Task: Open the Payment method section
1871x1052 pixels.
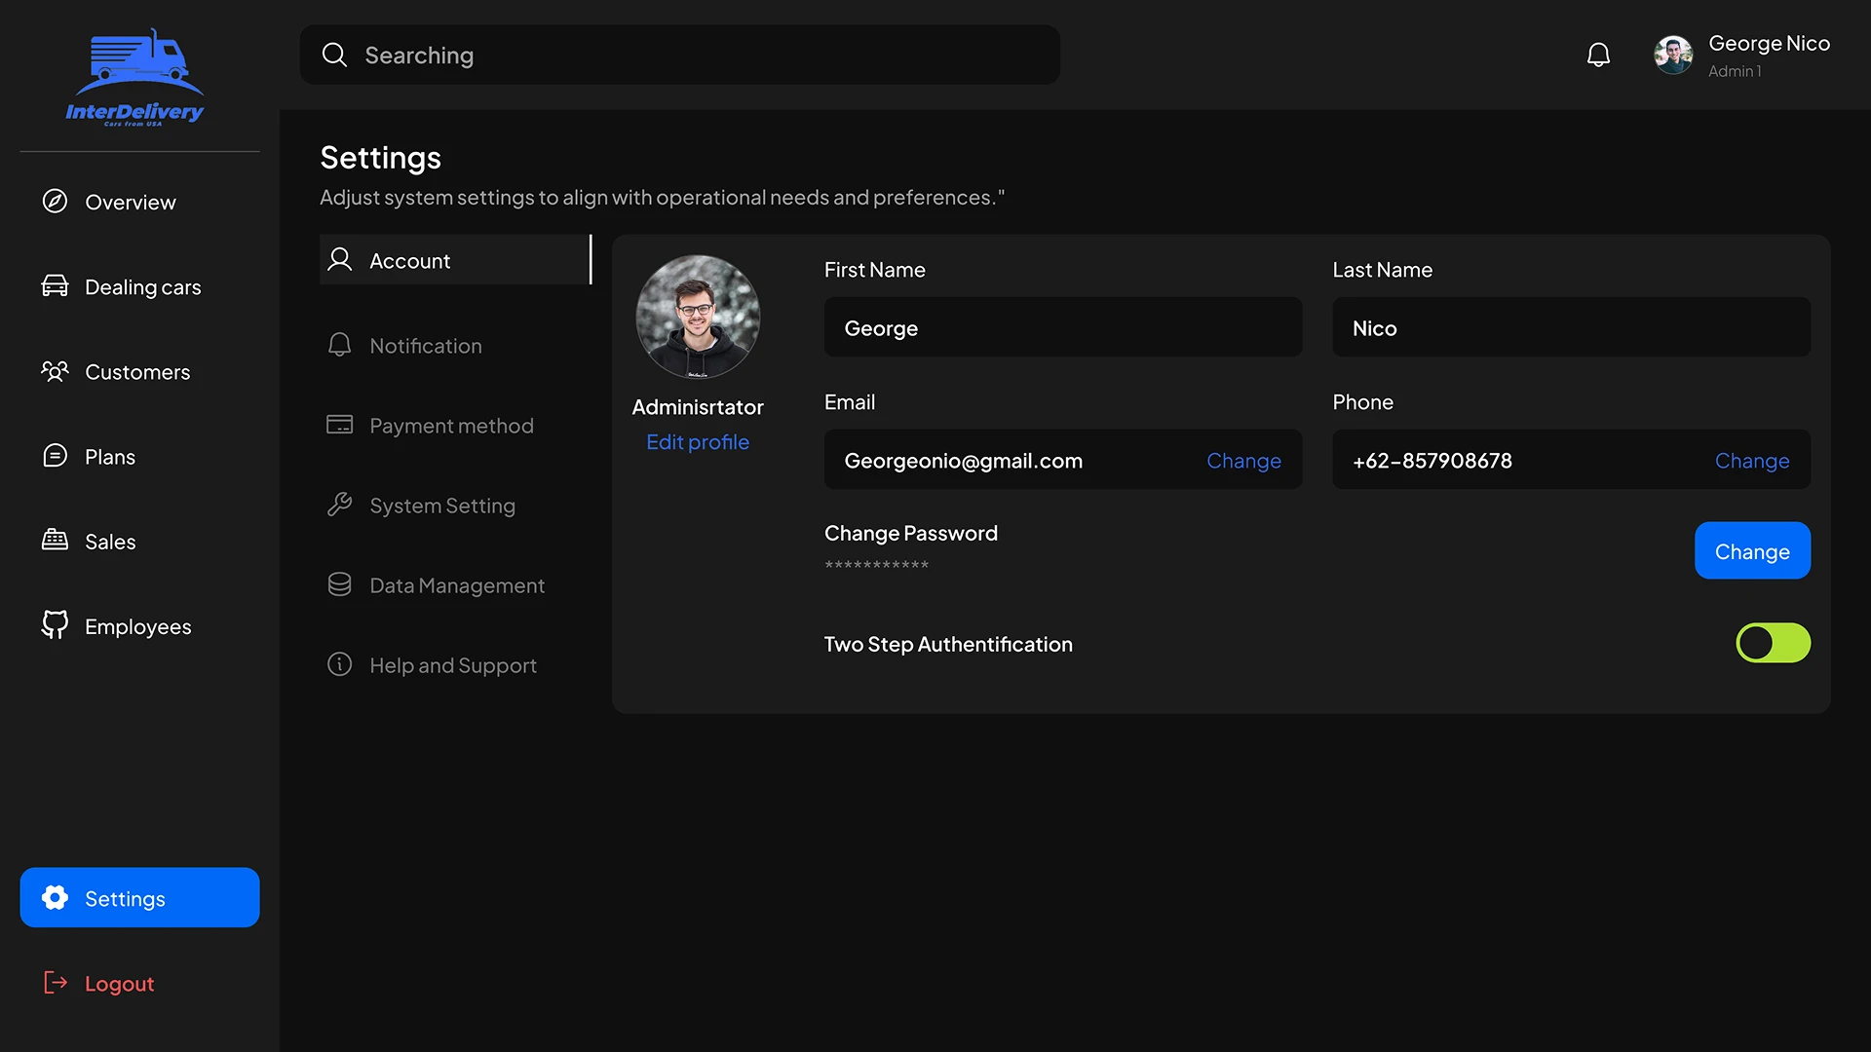Action: (x=451, y=425)
